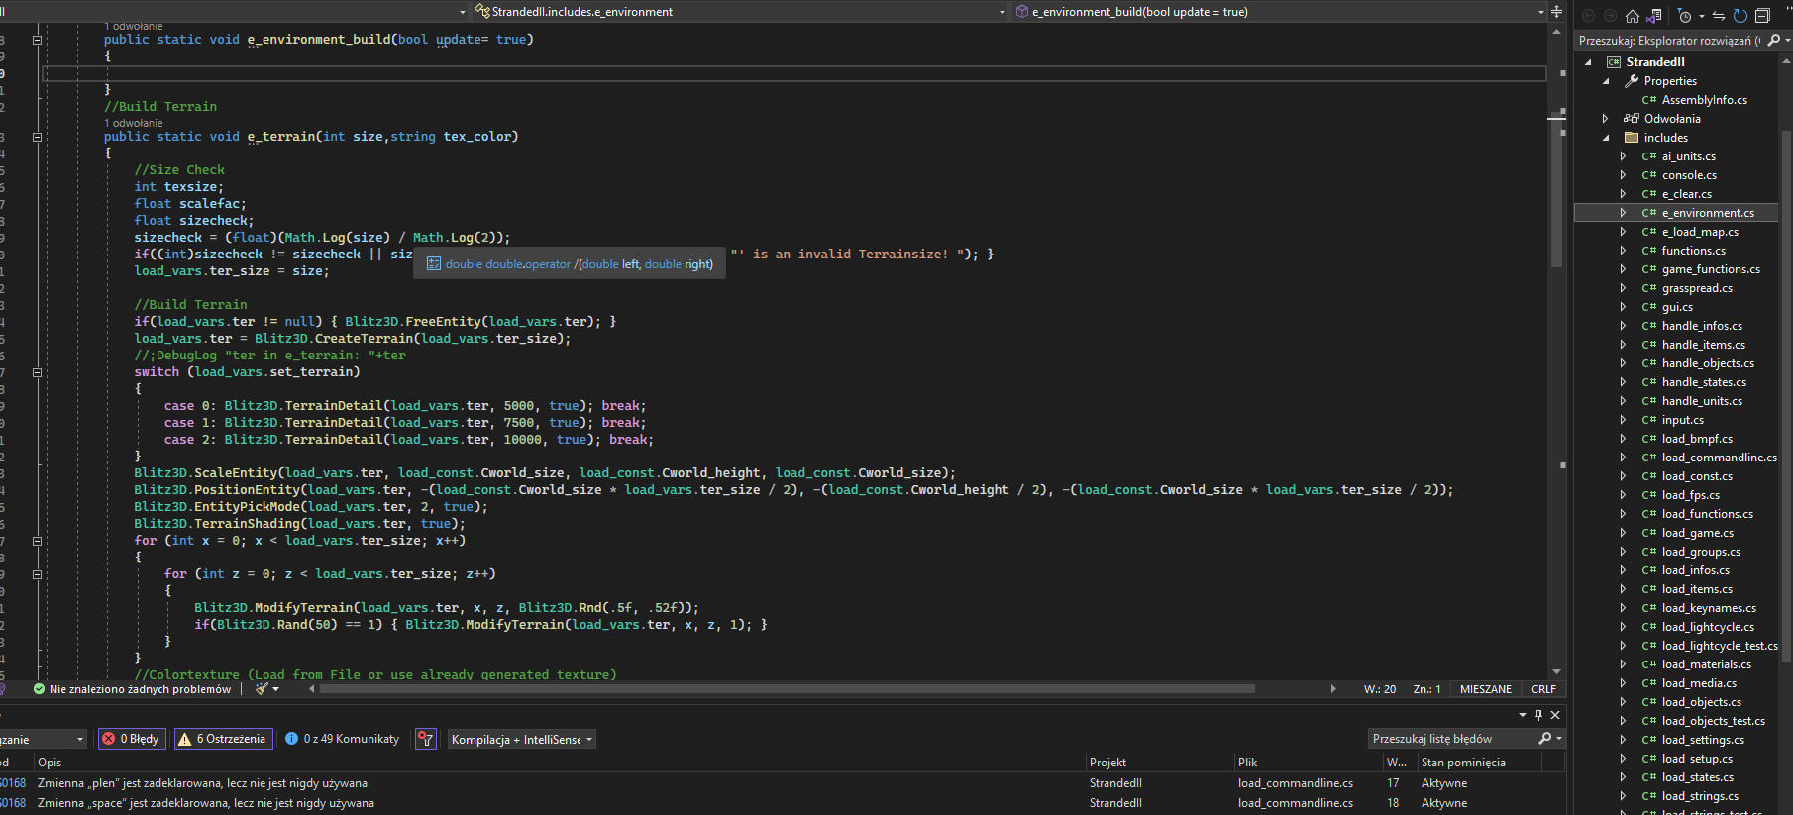The image size is (1793, 815).
Task: Click the green no-problems checkmark indicator
Action: tap(39, 689)
